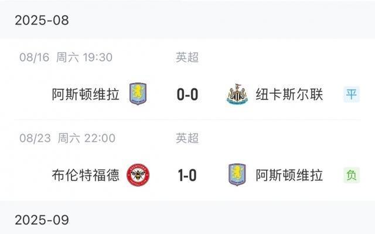This screenshot has height=234, width=375.
Task: Open the 布伦特福德 team name
Action: pos(86,175)
